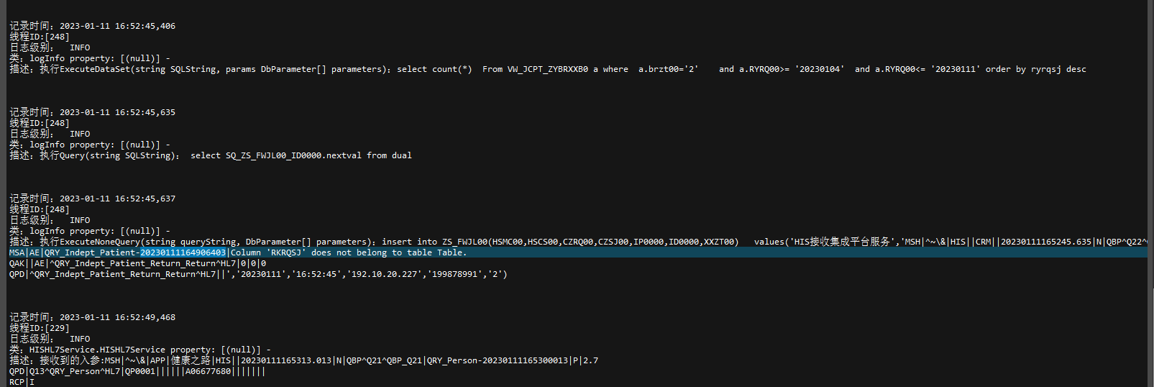Click the highlighted text '20230111164906403'
The width and height of the screenshot is (1154, 387).
click(183, 252)
